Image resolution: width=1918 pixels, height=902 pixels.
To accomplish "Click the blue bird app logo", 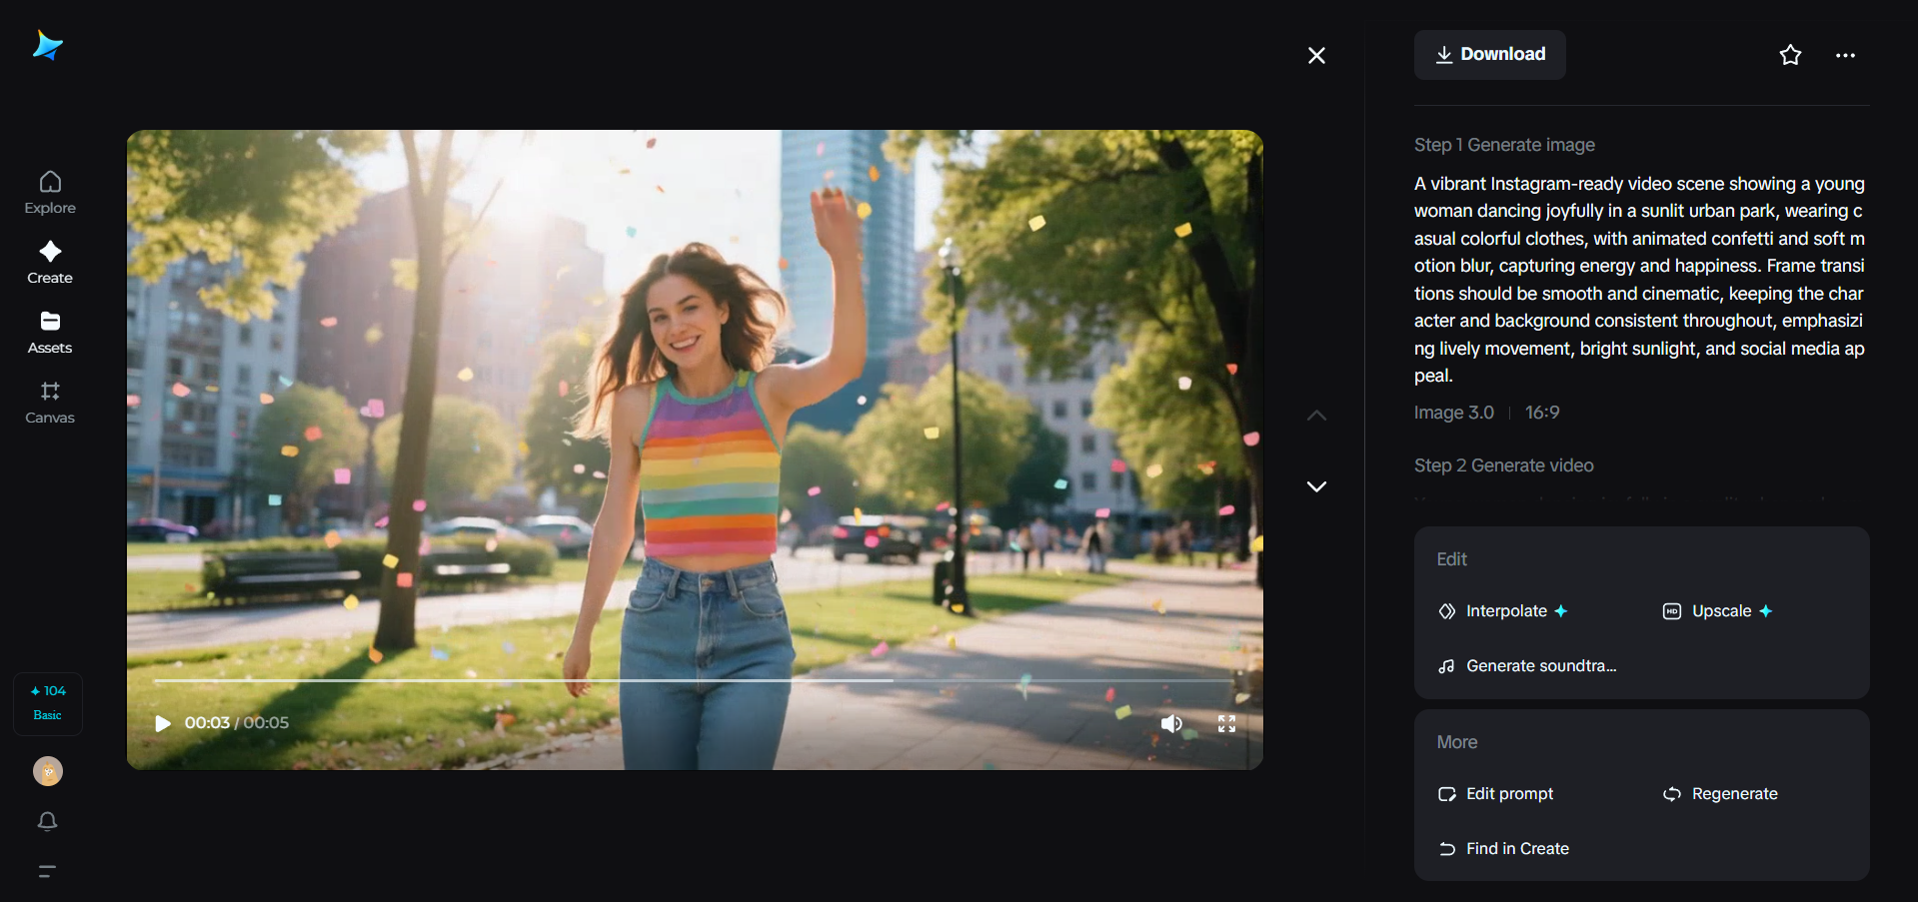I will pos(47,45).
